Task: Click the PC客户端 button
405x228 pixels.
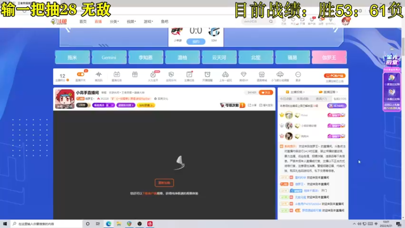Action: pos(335,75)
